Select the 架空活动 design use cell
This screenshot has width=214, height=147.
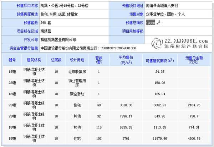click(77, 94)
